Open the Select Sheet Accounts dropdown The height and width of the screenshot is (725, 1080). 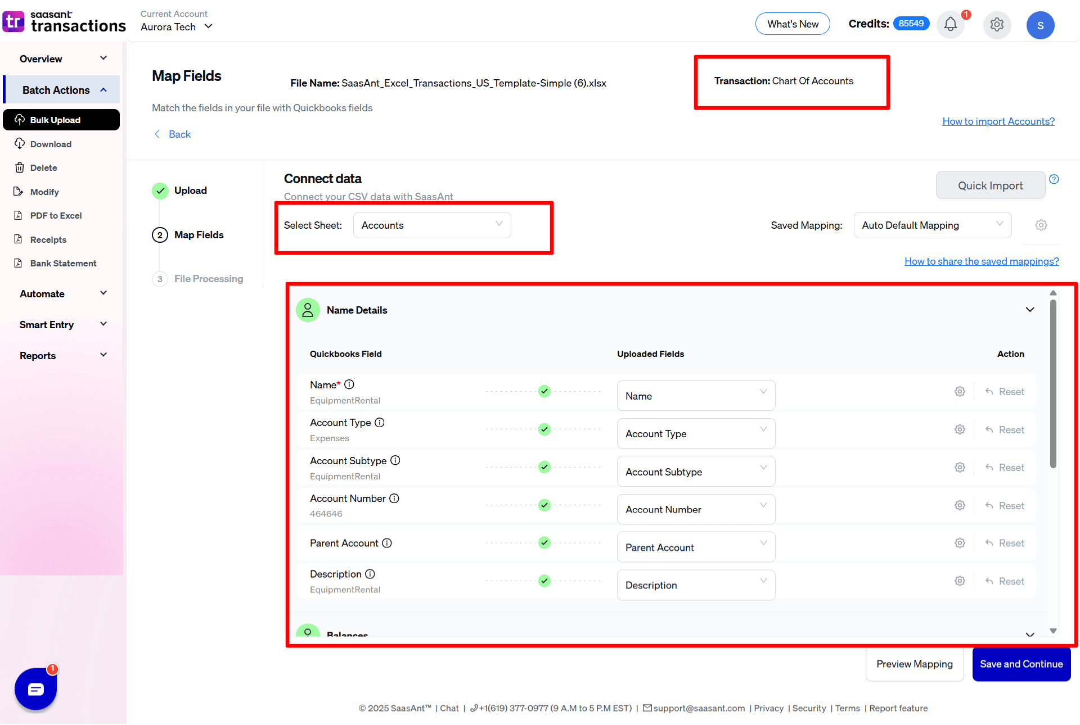coord(431,225)
